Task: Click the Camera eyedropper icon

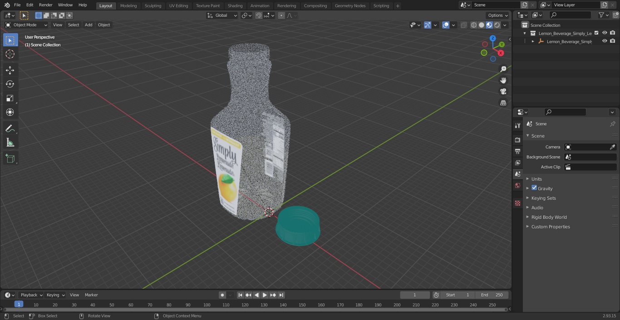Action: pyautogui.click(x=612, y=147)
